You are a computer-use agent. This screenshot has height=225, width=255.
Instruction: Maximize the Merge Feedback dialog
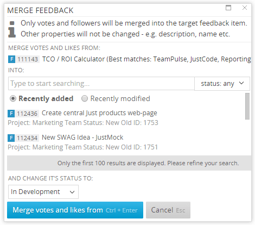[x=228, y=8]
